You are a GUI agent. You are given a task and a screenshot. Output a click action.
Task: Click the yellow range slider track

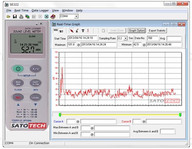(120, 115)
